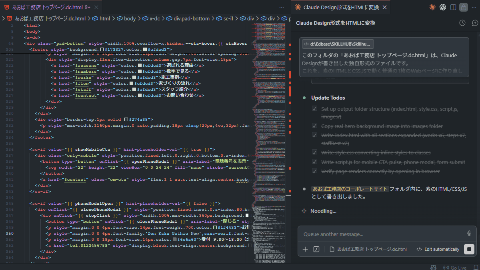The height and width of the screenshot is (270, 480).
Task: Open more actions menu right of the lock icon
Action: 474,7
